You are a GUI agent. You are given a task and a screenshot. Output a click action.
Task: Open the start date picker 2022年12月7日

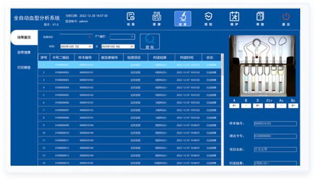tap(76, 46)
